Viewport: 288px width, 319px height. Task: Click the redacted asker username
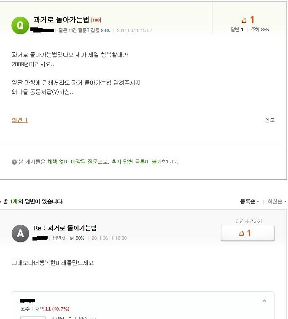click(44, 30)
